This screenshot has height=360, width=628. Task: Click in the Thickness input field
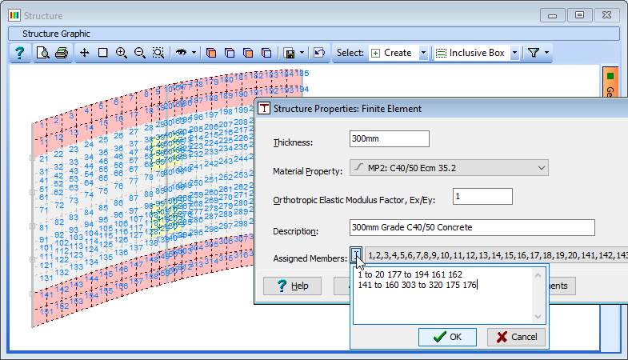coord(390,139)
